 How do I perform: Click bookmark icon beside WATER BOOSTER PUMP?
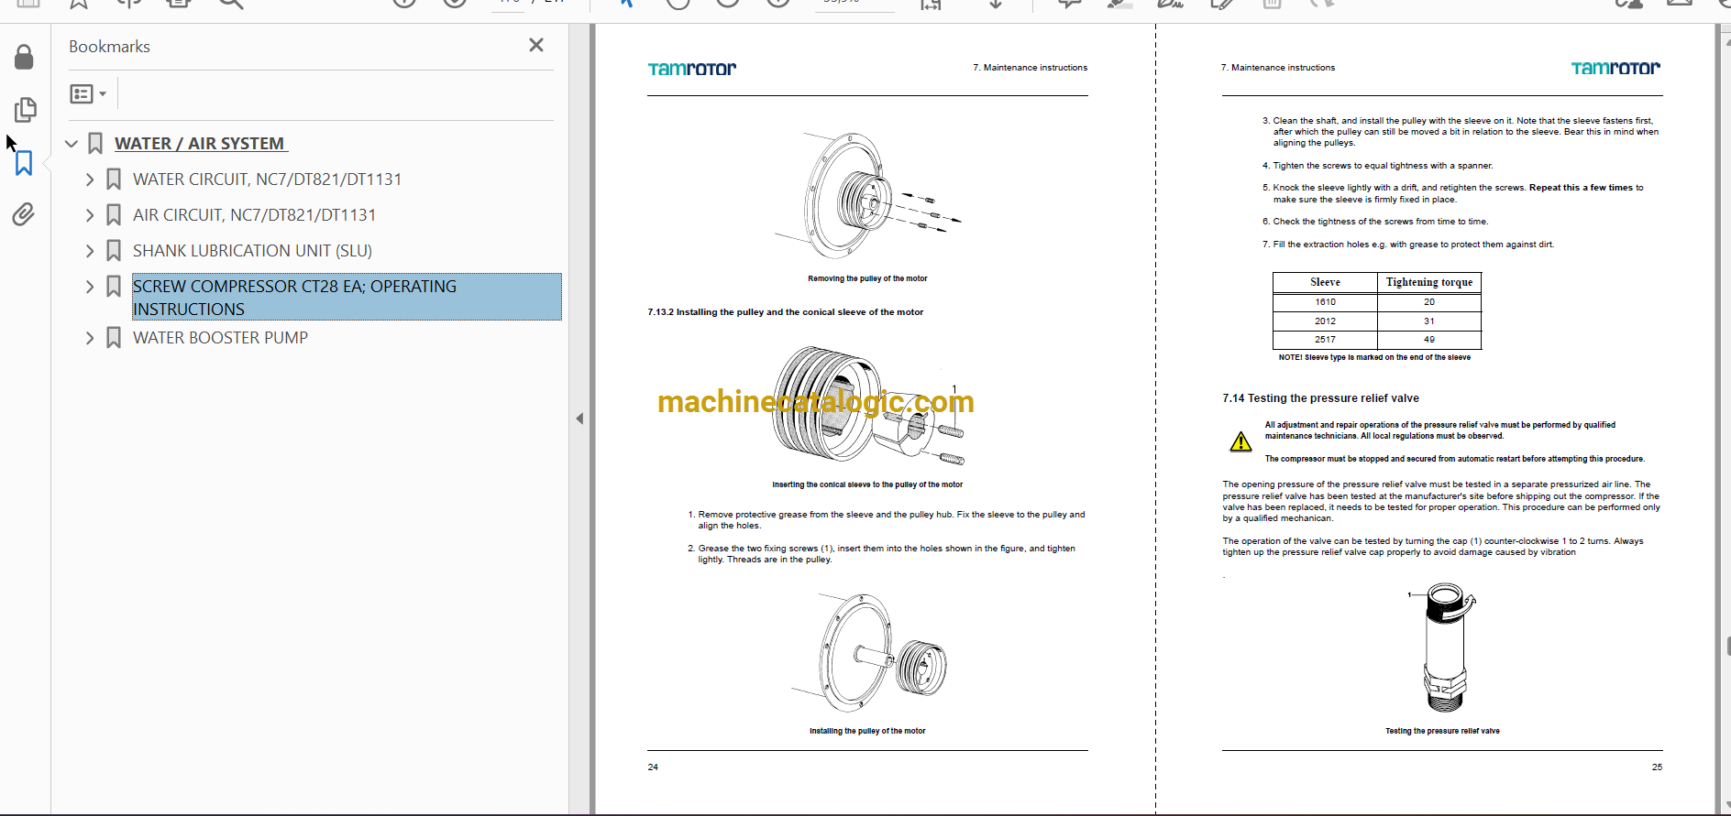114,338
